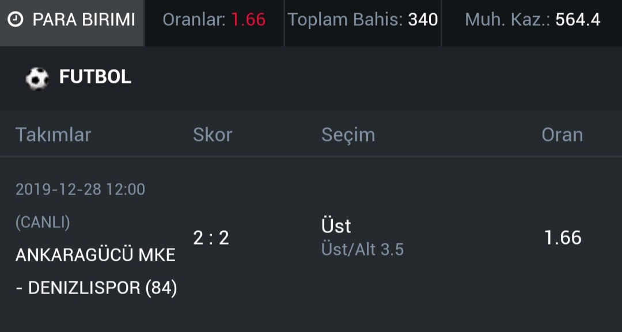Click the Seçim column header
This screenshot has width=622, height=332.
click(x=348, y=135)
